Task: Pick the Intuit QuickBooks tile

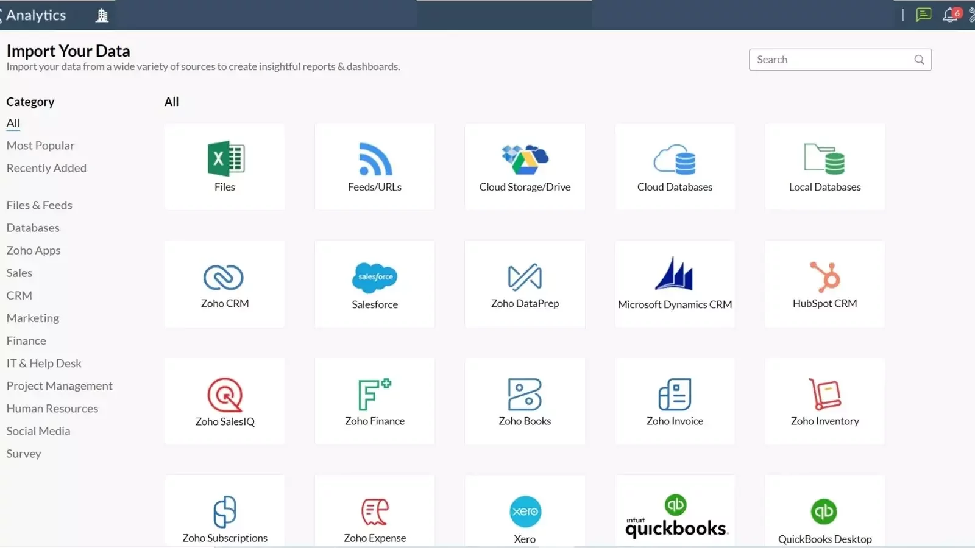Action: 675,511
